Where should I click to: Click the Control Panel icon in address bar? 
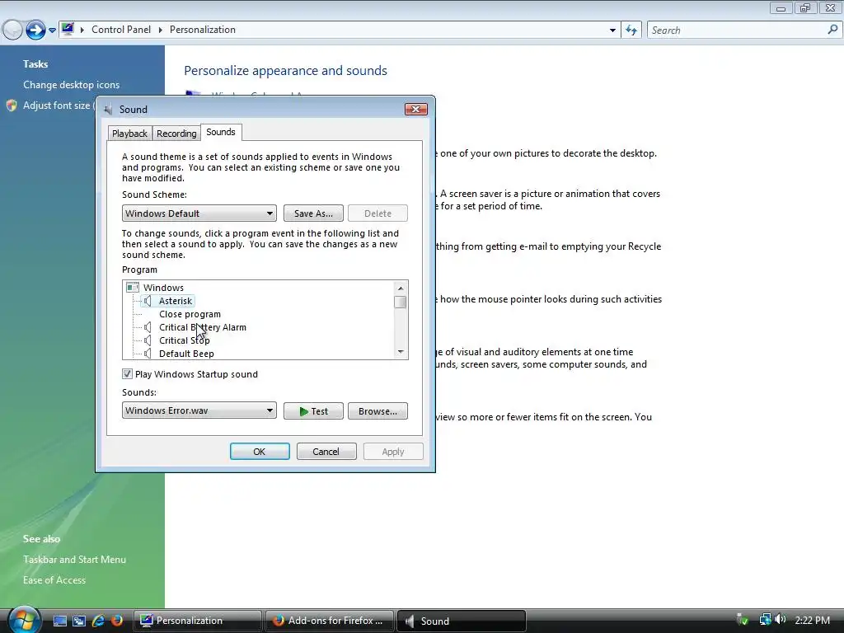click(68, 29)
